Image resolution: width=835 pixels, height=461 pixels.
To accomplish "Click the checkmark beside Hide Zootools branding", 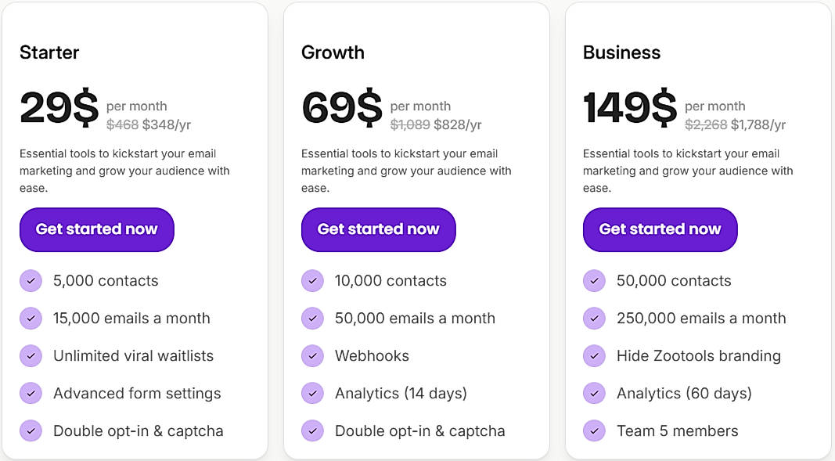I will pos(594,355).
